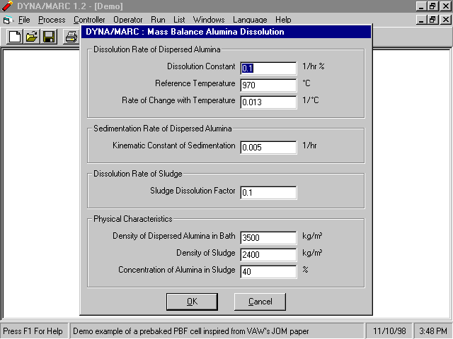Minimize the inner Demo document window
The width and height of the screenshot is (453, 339).
pyautogui.click(x=421, y=20)
